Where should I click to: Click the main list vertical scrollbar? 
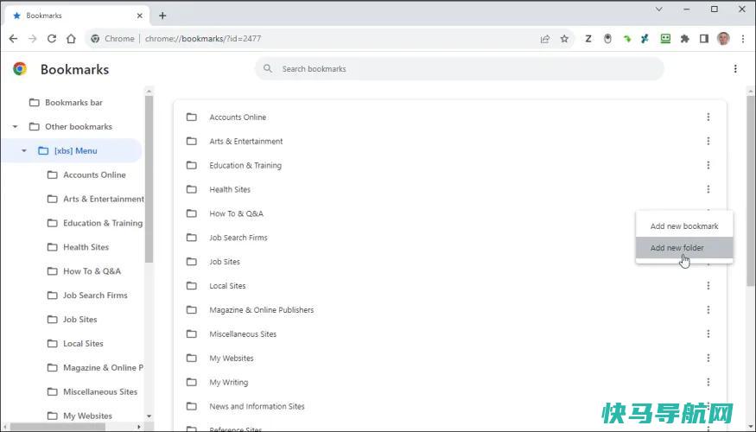coord(751,193)
